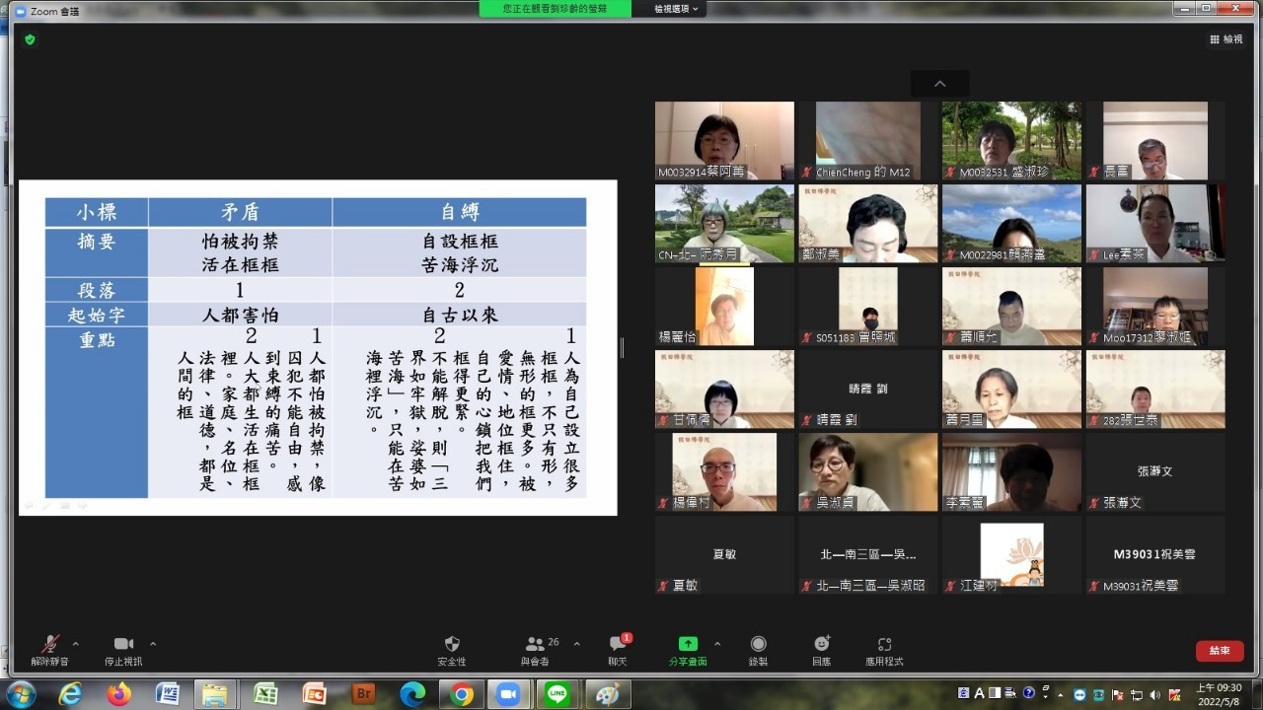
Task: Open the 與會者 participants panel
Action: coord(537,649)
